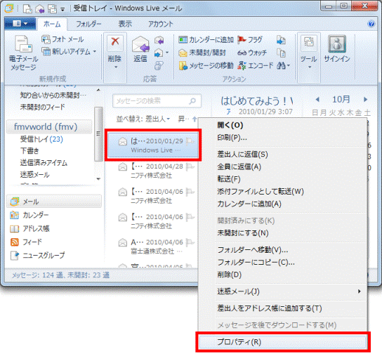Click the reply icon in the title bar
The image size is (382, 354).
click(x=40, y=9)
